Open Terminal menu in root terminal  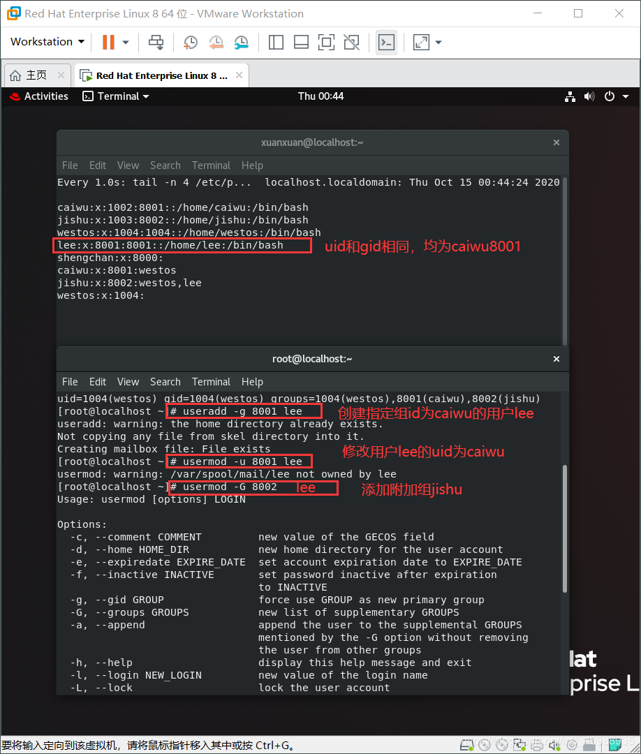point(211,382)
